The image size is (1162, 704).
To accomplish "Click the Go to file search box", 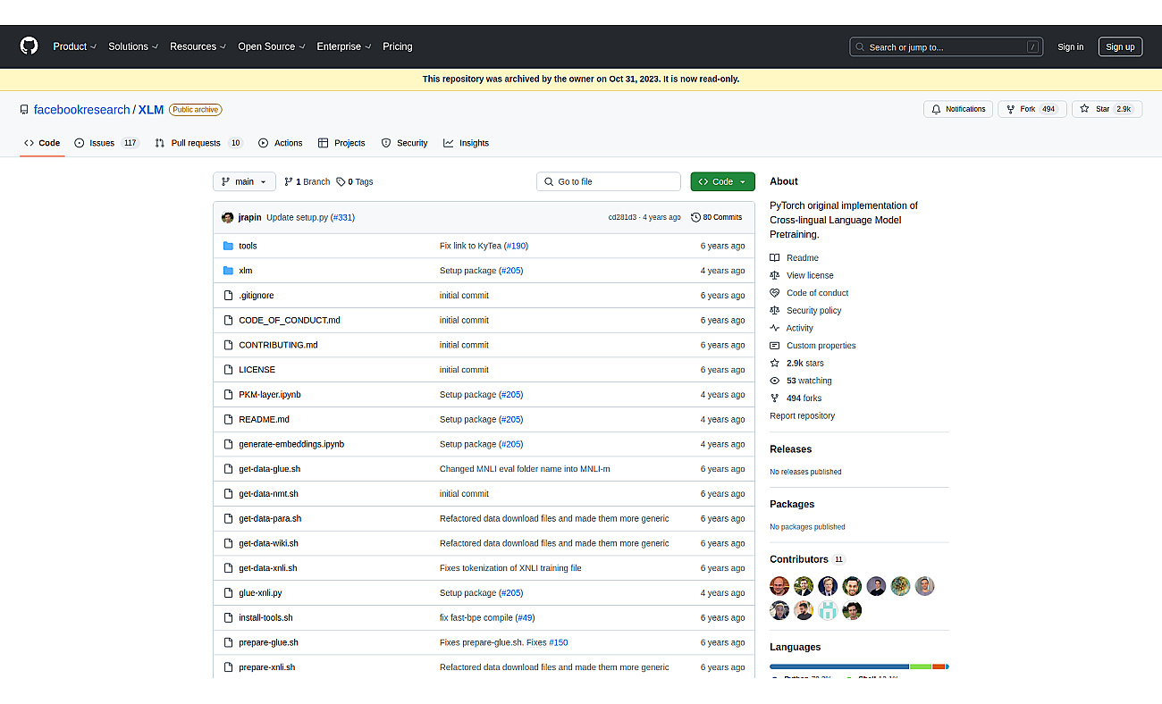I will 609,181.
